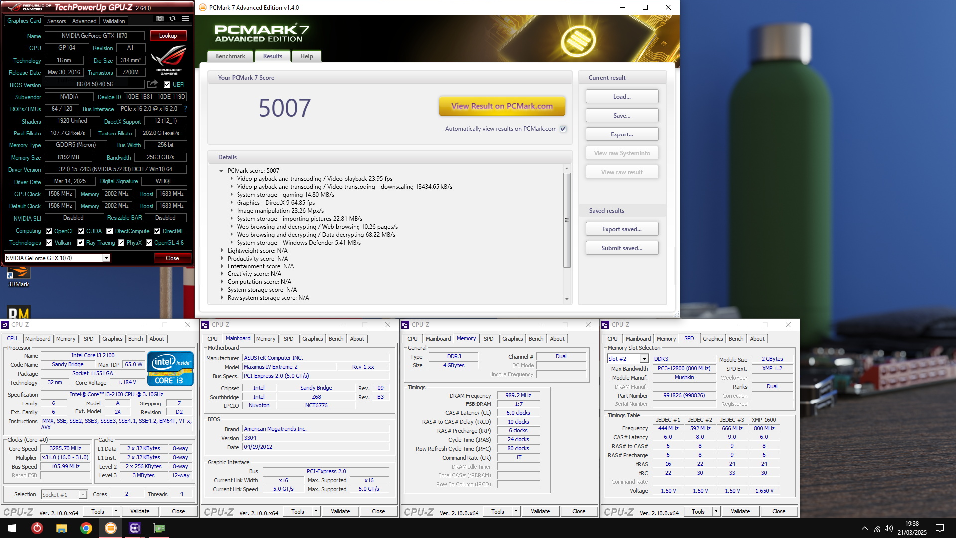956x538 pixels.
Task: Open the Socket #1 selection dropdown
Action: [83, 494]
